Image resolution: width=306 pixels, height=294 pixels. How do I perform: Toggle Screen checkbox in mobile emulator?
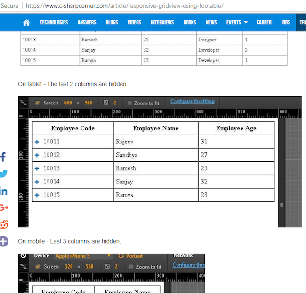[x=38, y=267]
